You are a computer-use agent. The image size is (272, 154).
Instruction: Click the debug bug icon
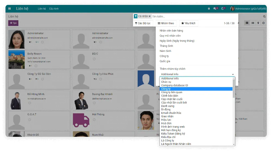pos(209,9)
